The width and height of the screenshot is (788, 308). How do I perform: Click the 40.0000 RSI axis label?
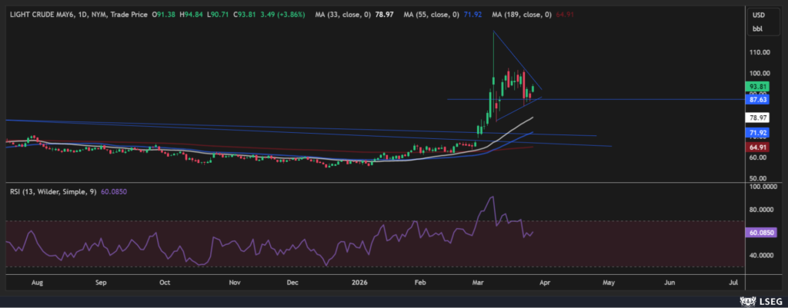tap(761, 255)
